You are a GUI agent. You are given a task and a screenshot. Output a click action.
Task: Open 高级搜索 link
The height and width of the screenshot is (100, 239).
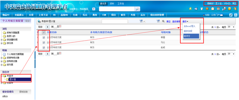(x=176, y=22)
